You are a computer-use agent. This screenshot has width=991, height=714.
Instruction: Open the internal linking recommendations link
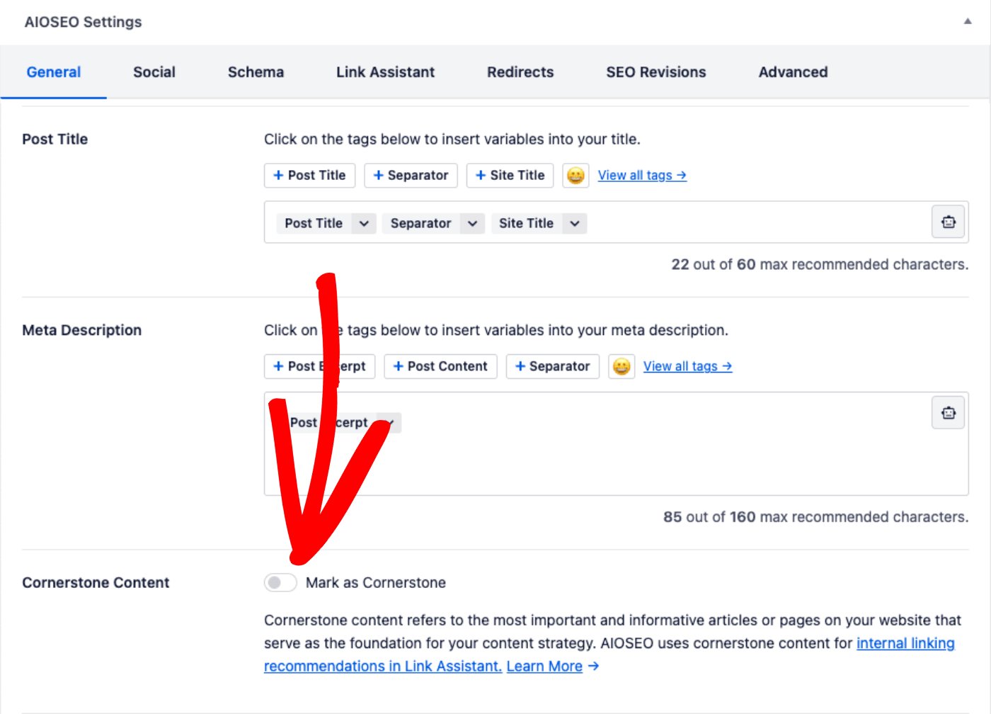[x=609, y=654]
